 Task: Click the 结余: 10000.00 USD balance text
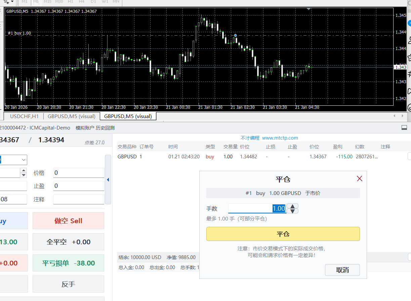tap(140, 257)
